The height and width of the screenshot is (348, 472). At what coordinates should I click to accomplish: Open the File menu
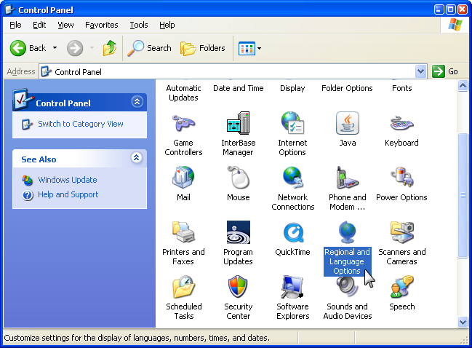point(15,25)
